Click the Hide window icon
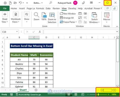120x97 pixels. [80, 18]
